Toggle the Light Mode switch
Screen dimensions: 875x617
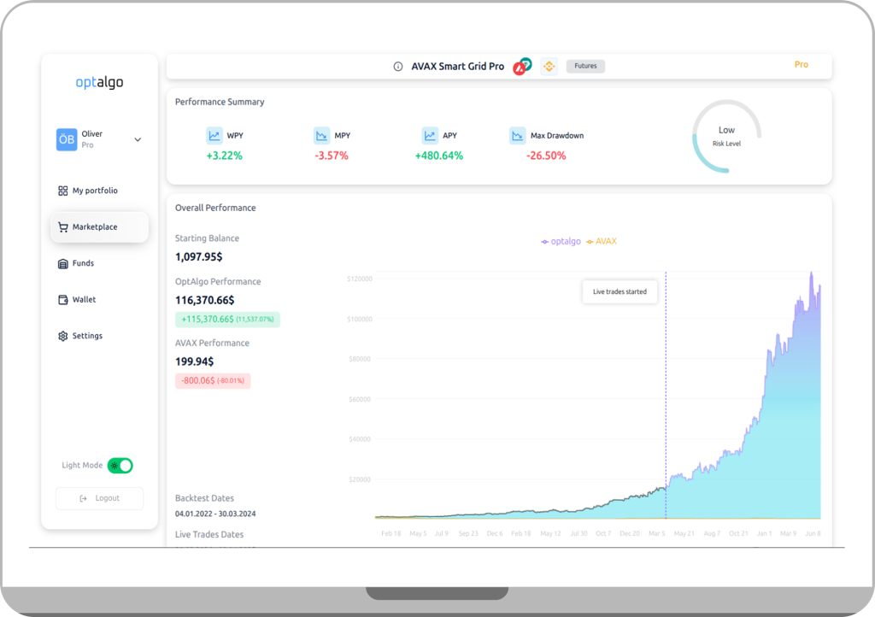pos(120,466)
